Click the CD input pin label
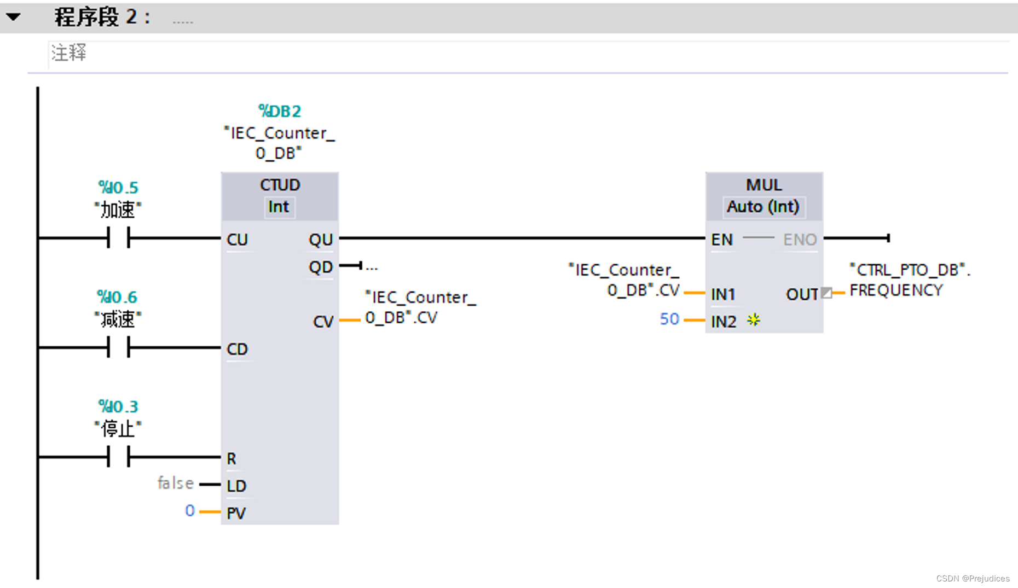 tap(238, 349)
